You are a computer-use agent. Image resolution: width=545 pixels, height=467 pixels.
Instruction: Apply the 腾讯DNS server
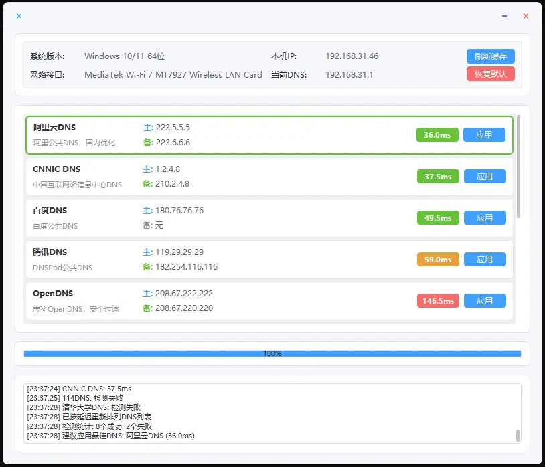pyautogui.click(x=484, y=260)
